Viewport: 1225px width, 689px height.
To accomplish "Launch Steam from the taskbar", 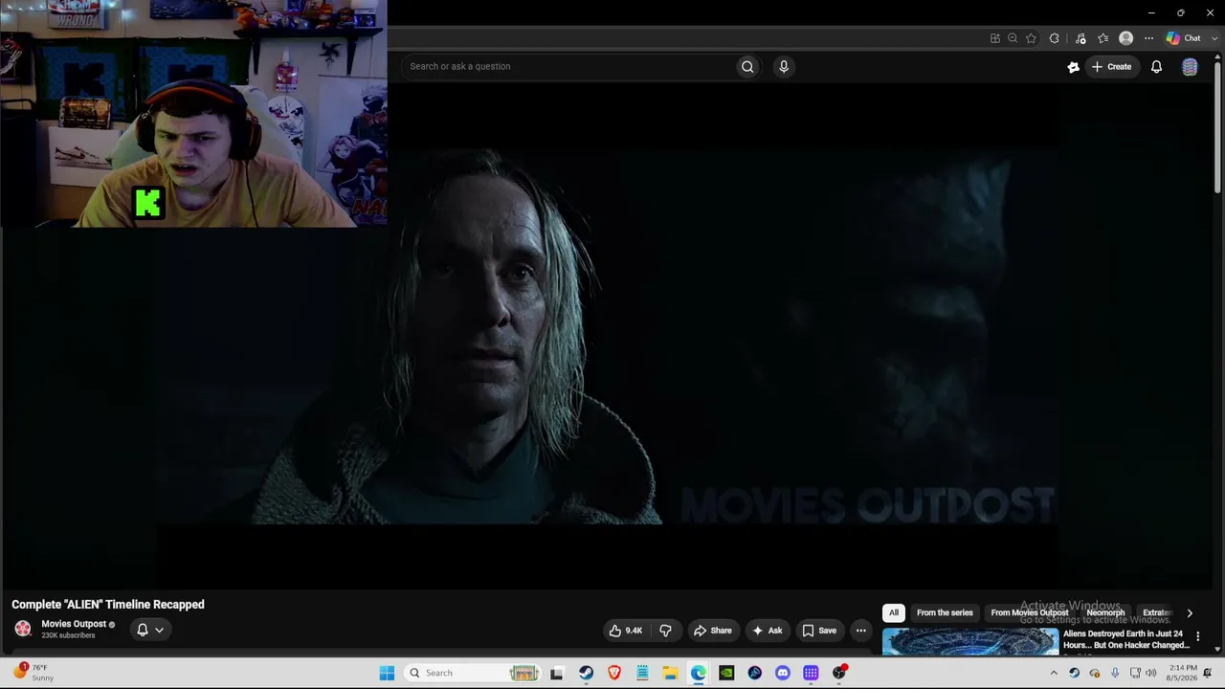I will coord(586,673).
